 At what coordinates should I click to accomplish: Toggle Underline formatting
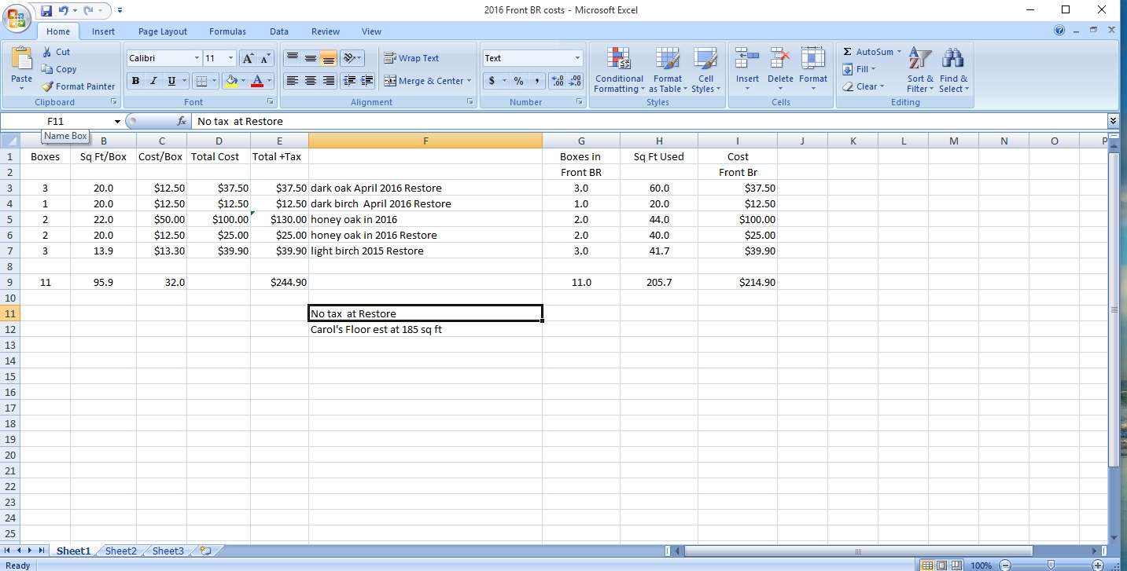pos(171,81)
